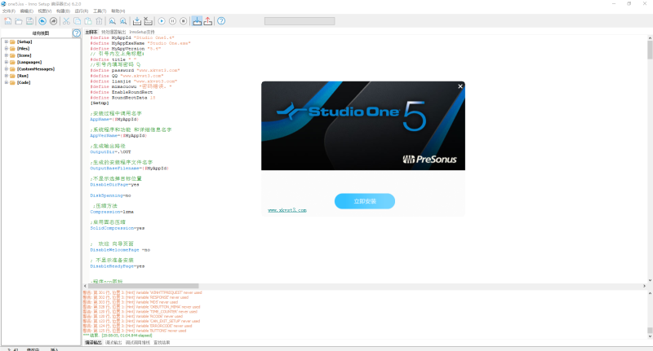
Task: Pause the running setup
Action: (x=172, y=21)
